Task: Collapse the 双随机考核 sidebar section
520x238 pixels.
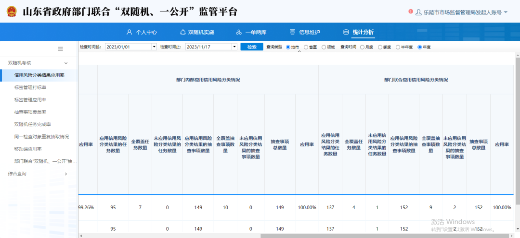Action: coord(66,63)
